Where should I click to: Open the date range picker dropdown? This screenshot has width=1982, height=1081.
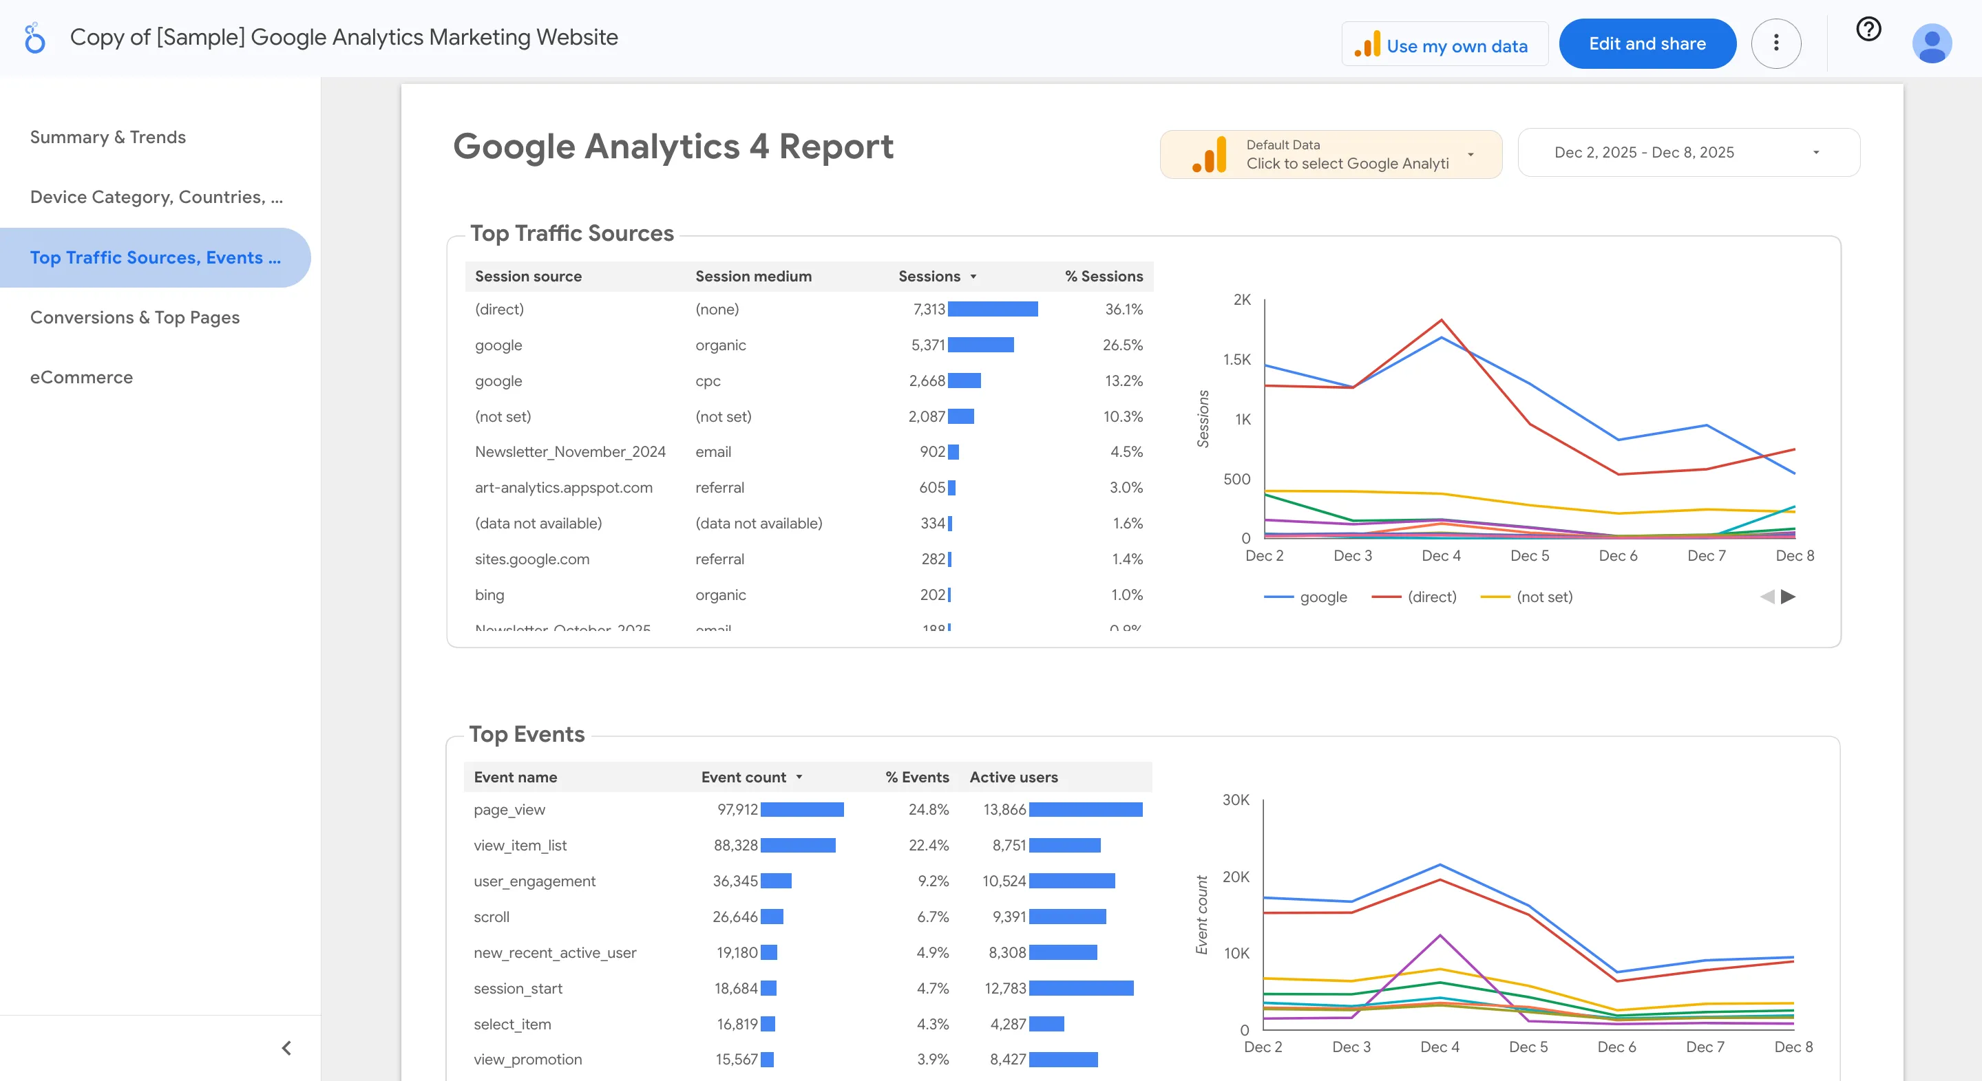point(1816,152)
